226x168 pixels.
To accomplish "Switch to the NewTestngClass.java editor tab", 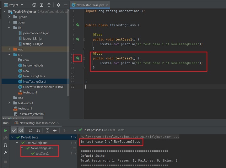I will tap(90, 5).
